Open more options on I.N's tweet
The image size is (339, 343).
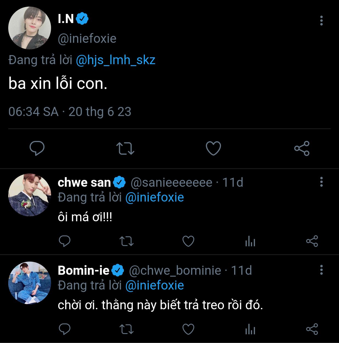click(321, 21)
